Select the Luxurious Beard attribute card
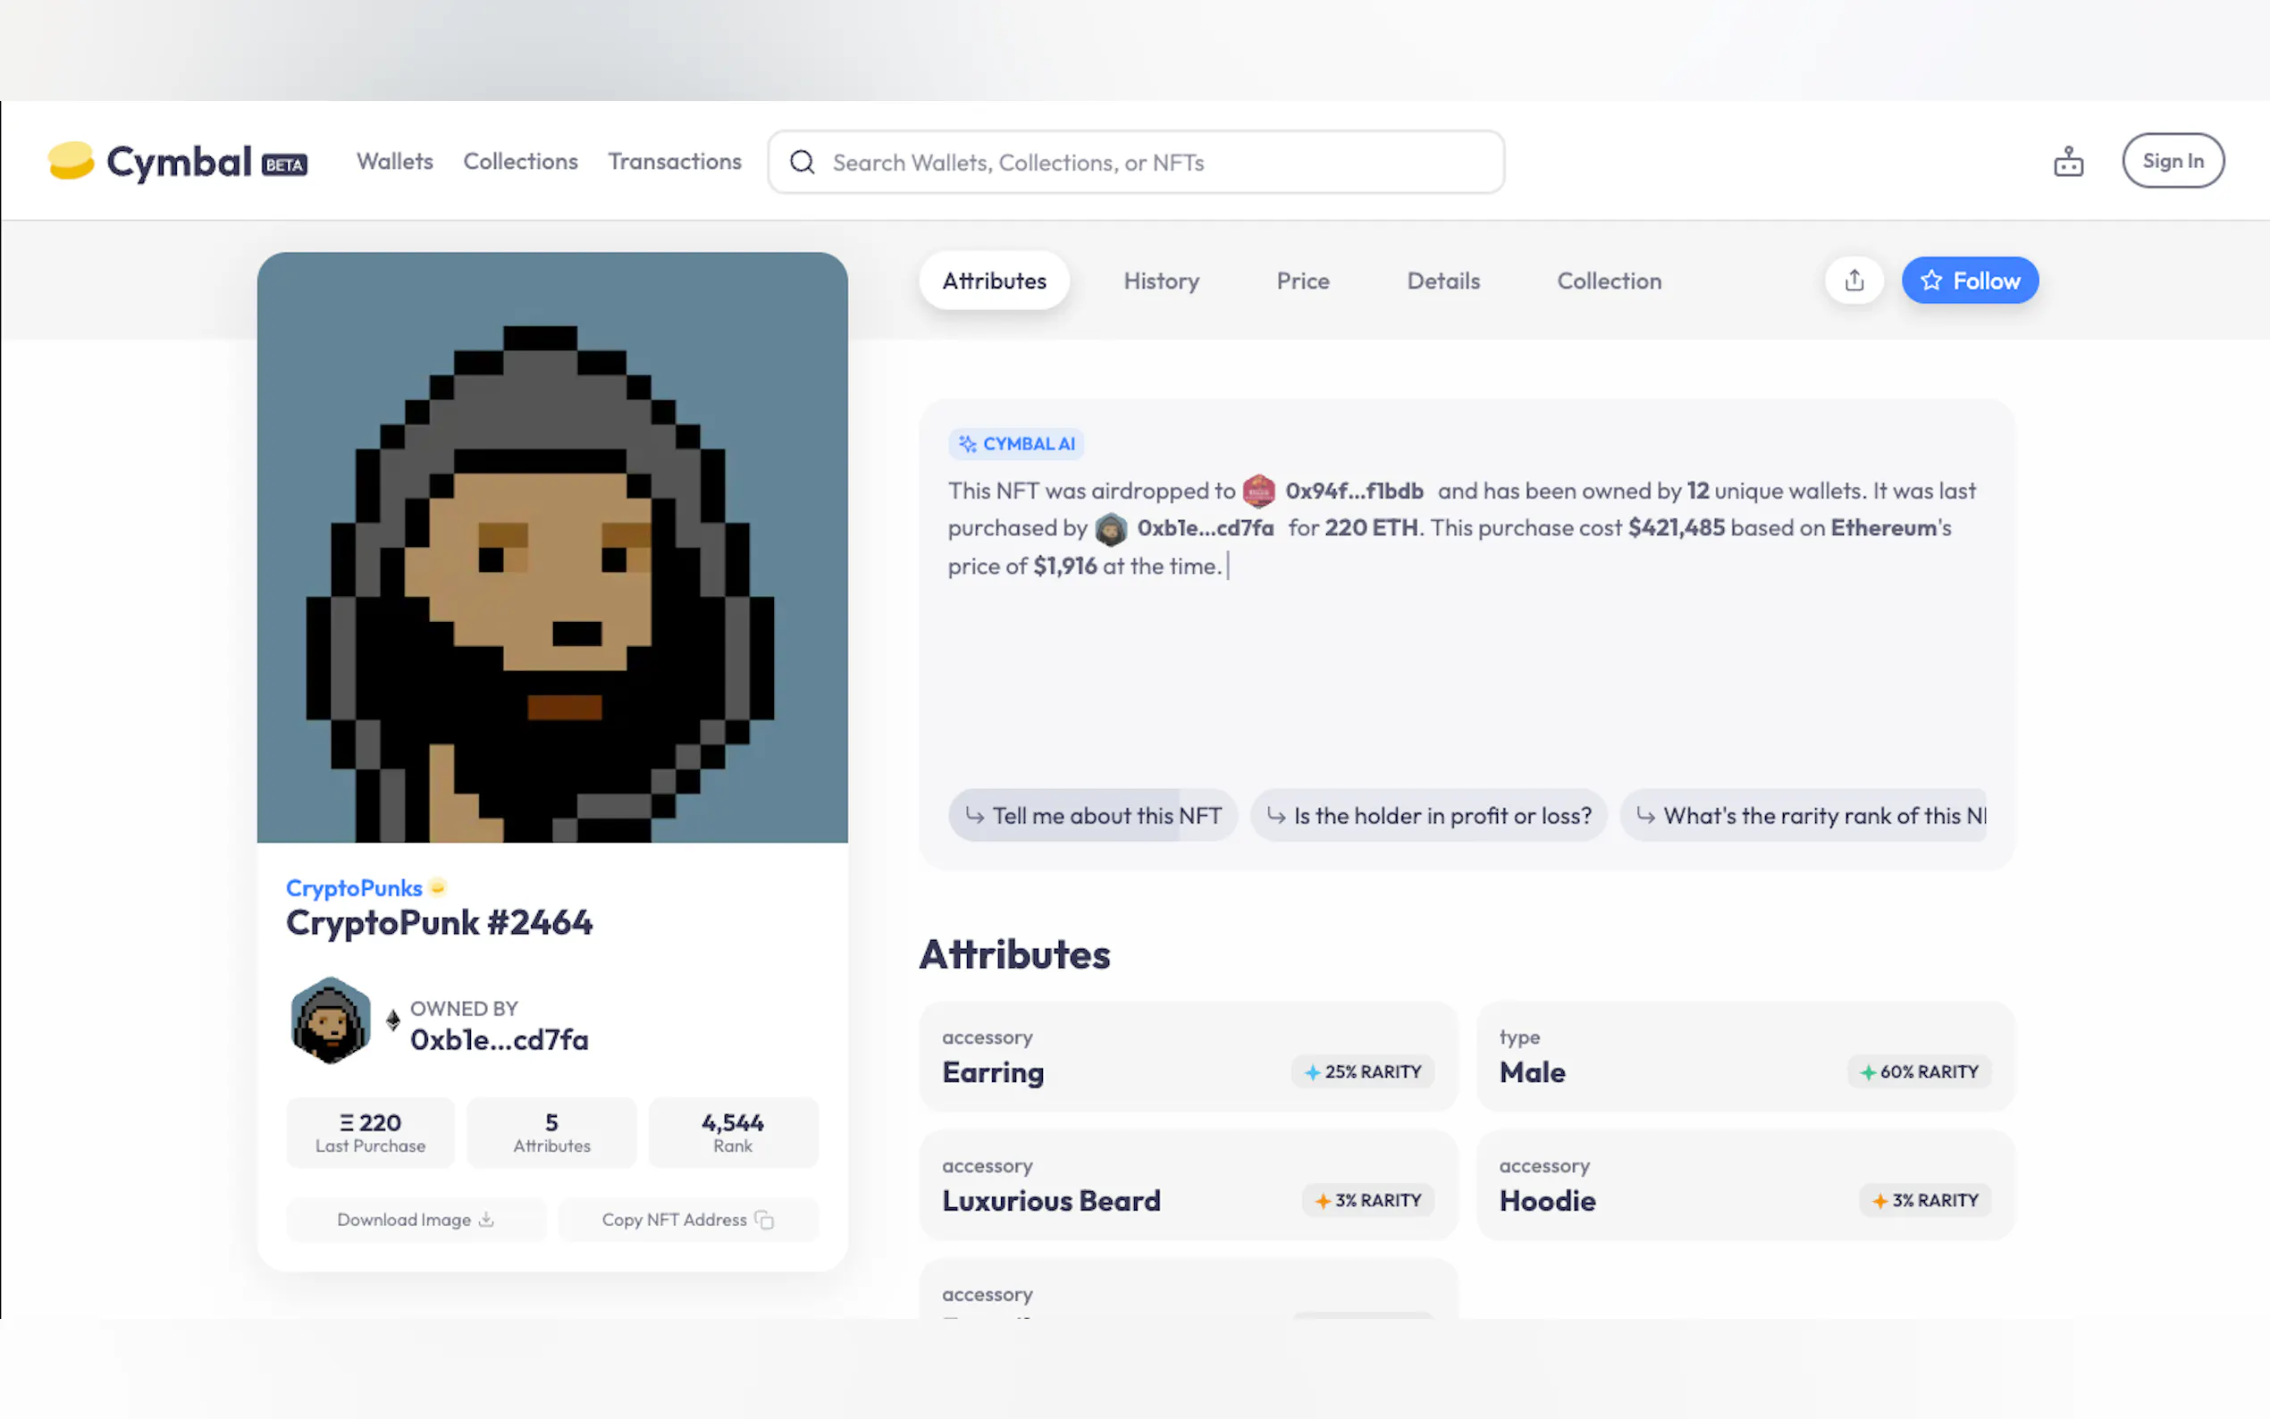Viewport: 2270px width, 1419px height. (x=1188, y=1185)
